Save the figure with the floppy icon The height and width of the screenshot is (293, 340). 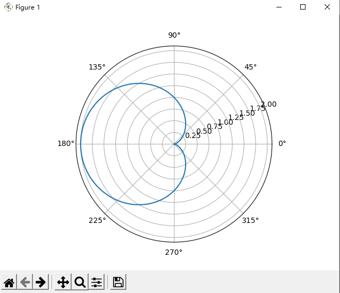pos(118,282)
